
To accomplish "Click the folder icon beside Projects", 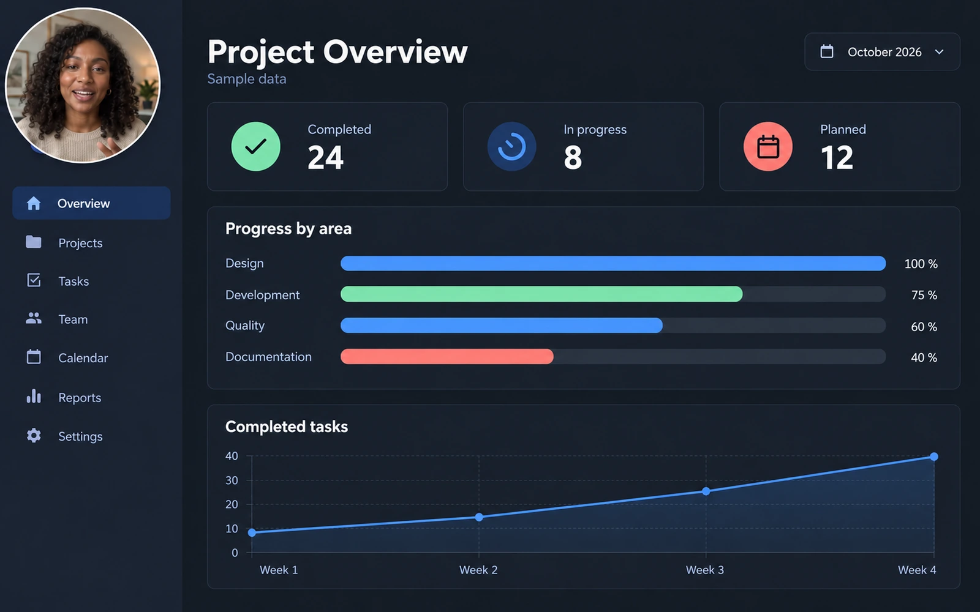I will [x=34, y=242].
